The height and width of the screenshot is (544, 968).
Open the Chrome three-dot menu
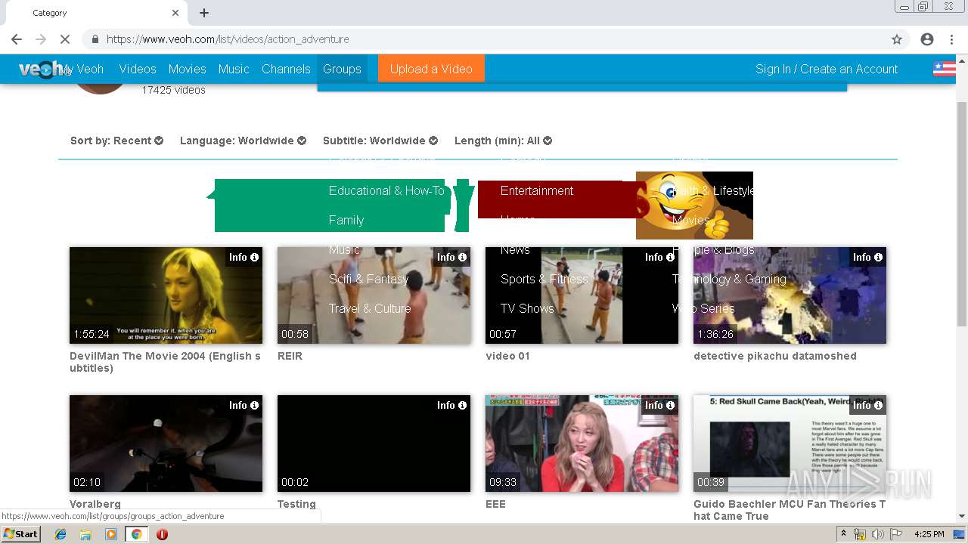point(951,39)
